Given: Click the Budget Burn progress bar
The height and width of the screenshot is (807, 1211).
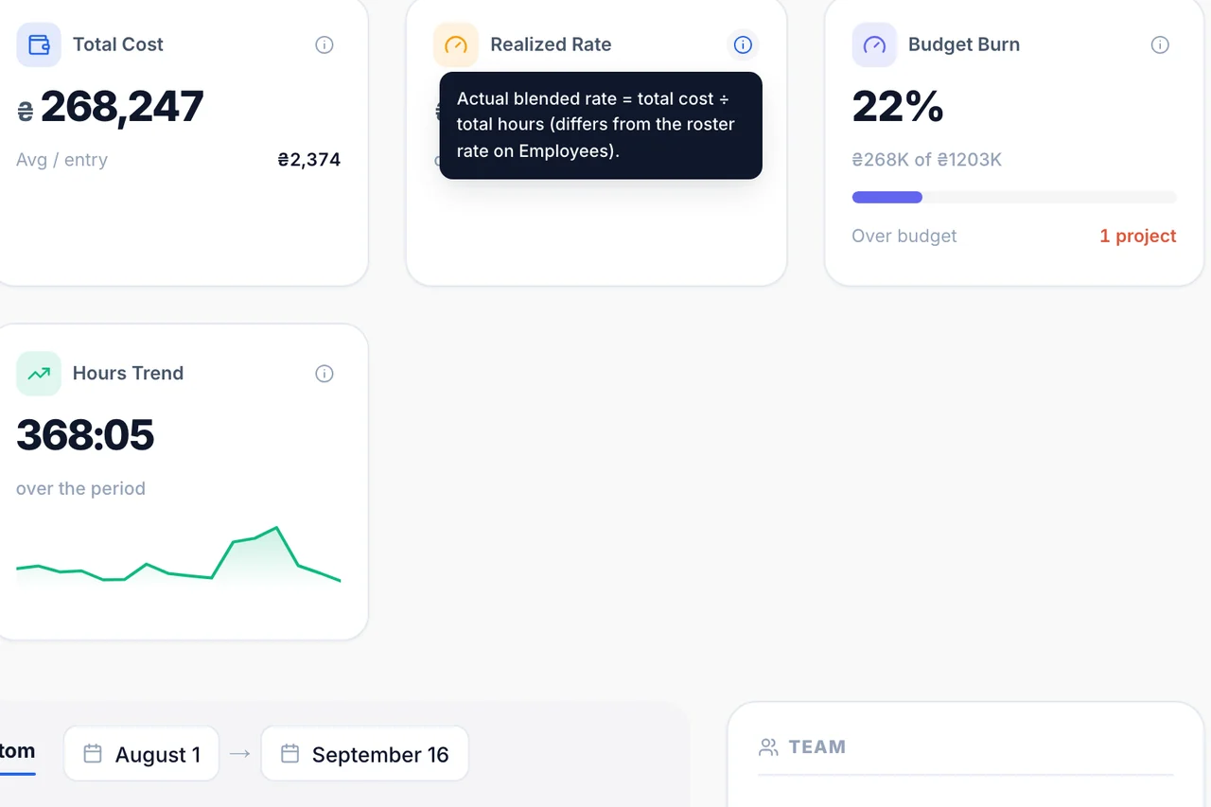Looking at the screenshot, I should pyautogui.click(x=1014, y=198).
